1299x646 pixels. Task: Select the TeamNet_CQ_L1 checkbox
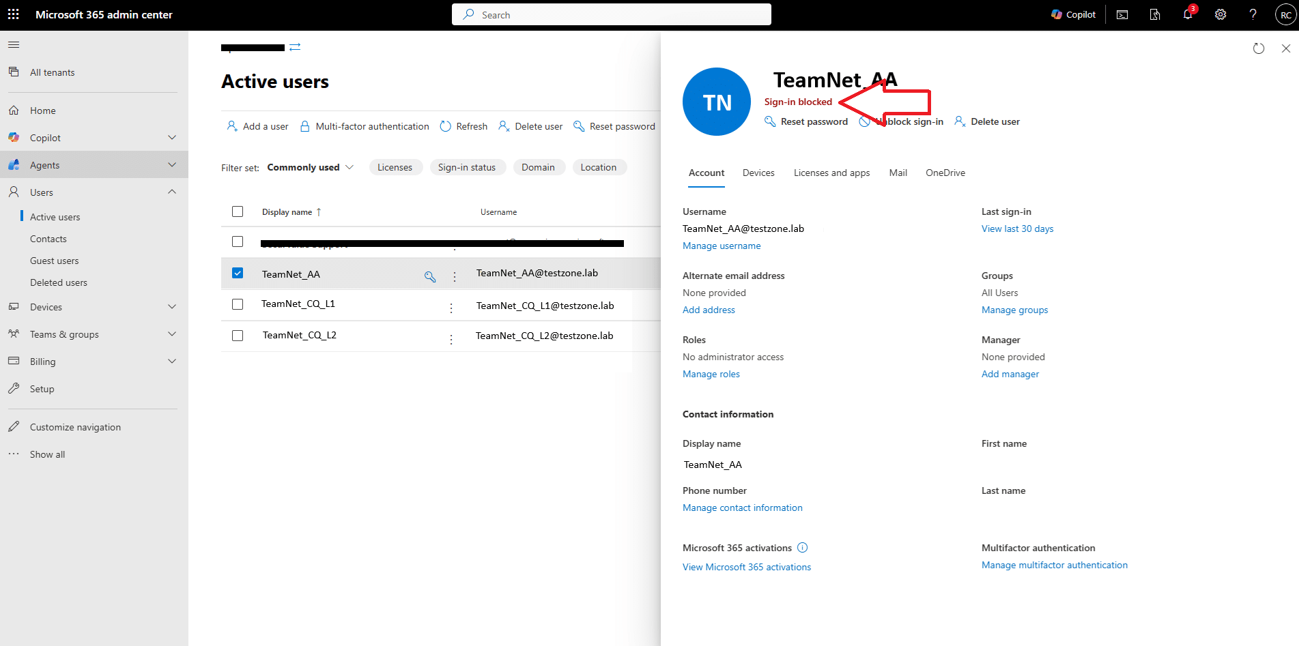[238, 304]
